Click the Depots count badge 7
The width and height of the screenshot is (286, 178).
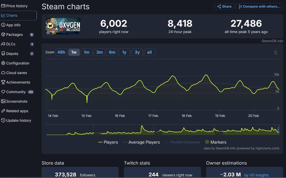click(x=32, y=54)
